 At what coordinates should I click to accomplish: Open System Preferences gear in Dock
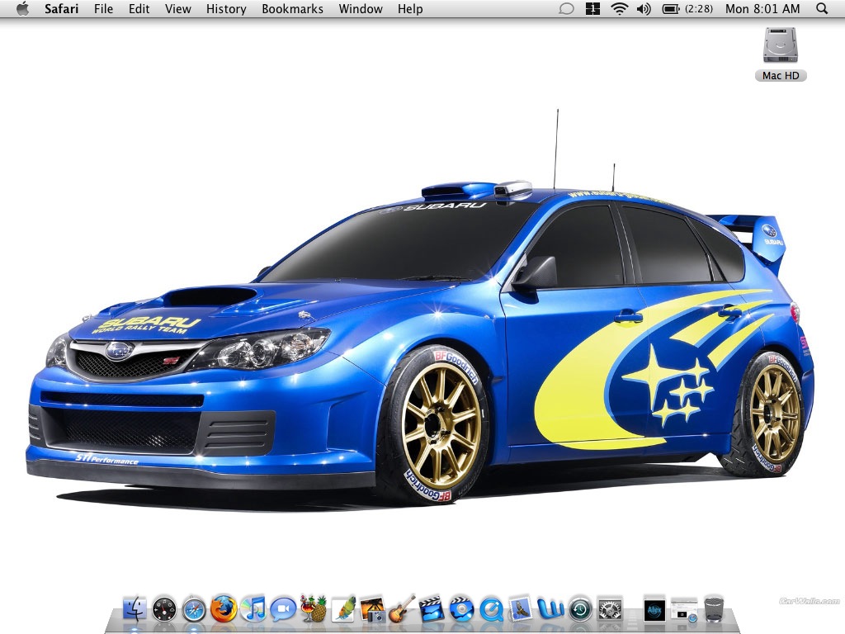[610, 610]
